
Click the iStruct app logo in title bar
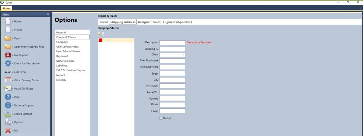(x=2, y=2)
